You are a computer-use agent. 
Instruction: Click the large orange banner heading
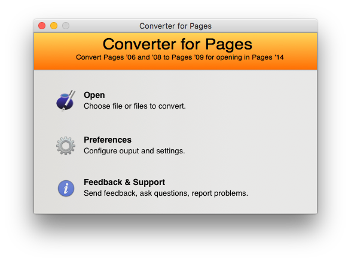(178, 44)
